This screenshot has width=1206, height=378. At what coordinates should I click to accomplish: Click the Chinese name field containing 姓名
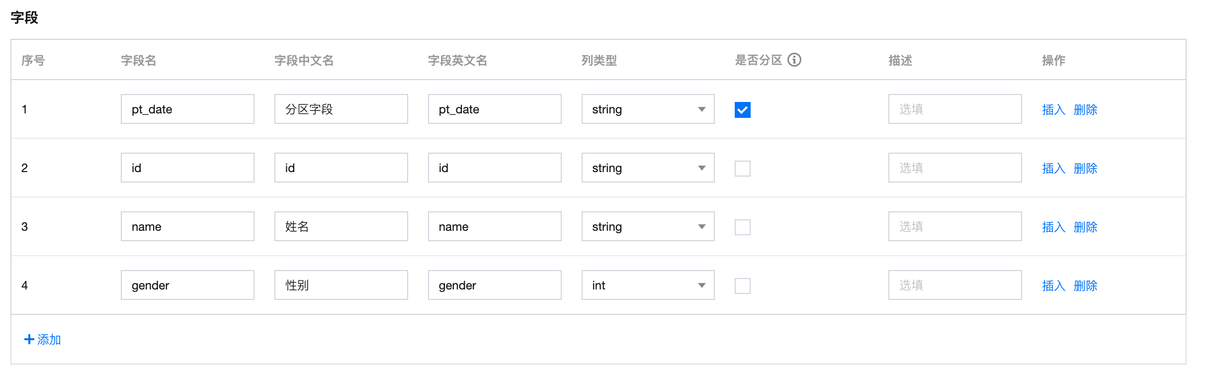tap(341, 227)
